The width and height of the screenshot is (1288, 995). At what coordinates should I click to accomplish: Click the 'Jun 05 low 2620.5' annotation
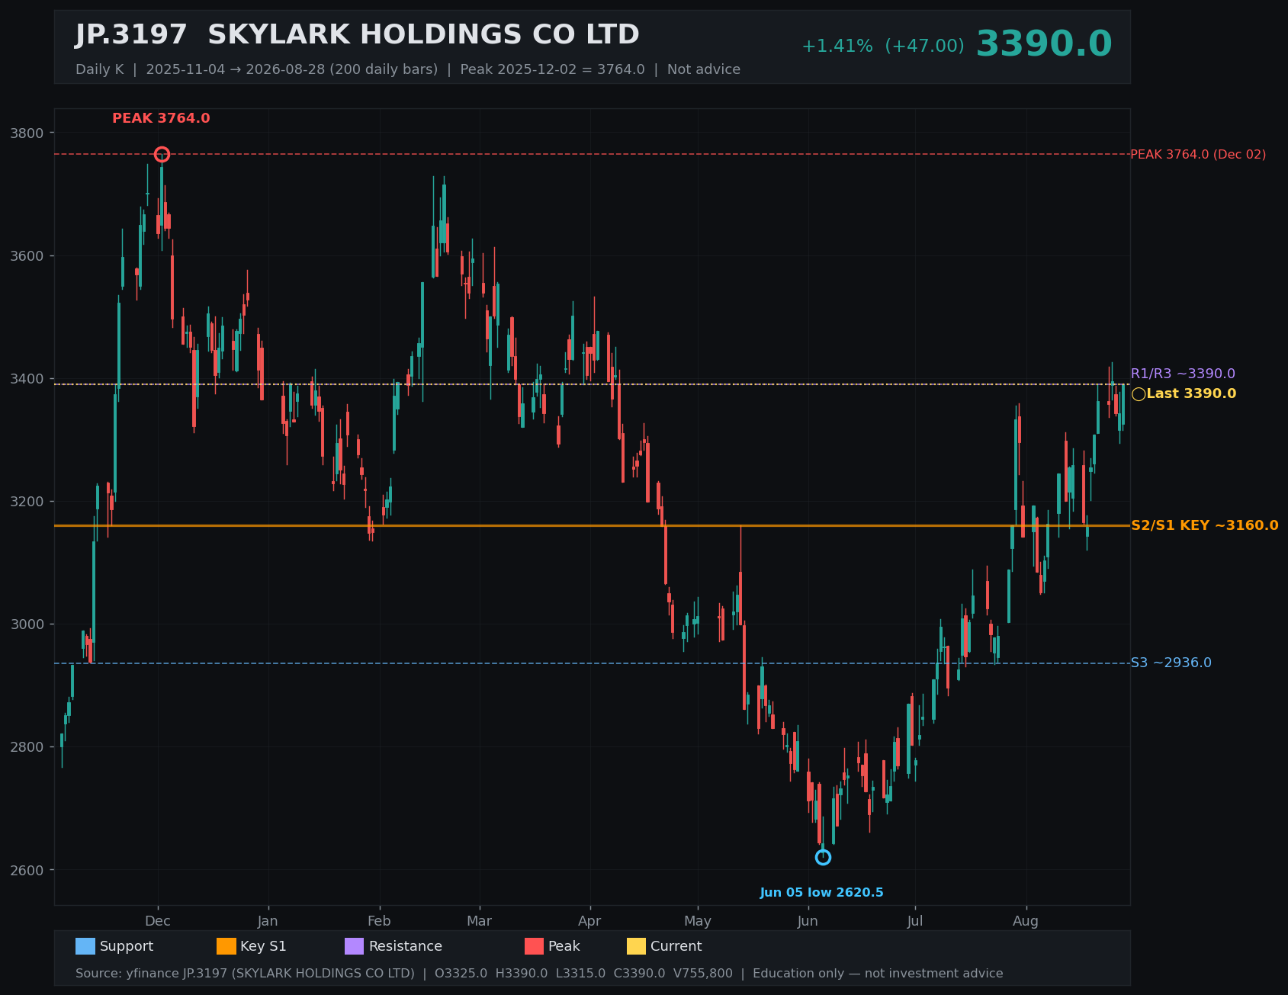821,893
